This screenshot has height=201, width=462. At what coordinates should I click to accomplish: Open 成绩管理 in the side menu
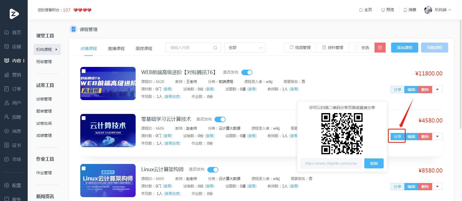tap(44, 135)
